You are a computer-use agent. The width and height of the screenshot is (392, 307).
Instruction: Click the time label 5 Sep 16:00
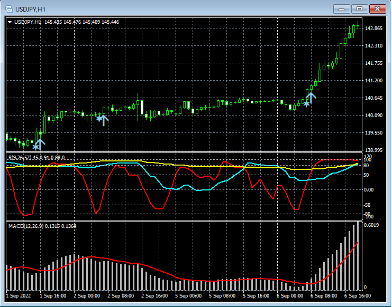(256, 296)
